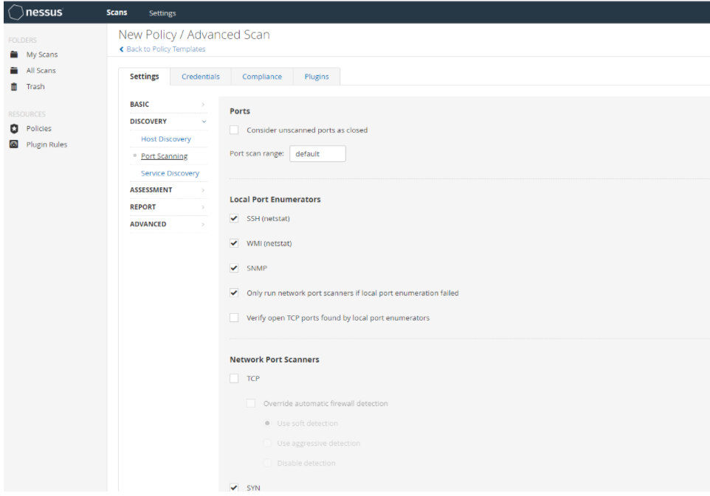Click the Nessus hexagon logo
The height and width of the screenshot is (496, 710).
click(15, 13)
